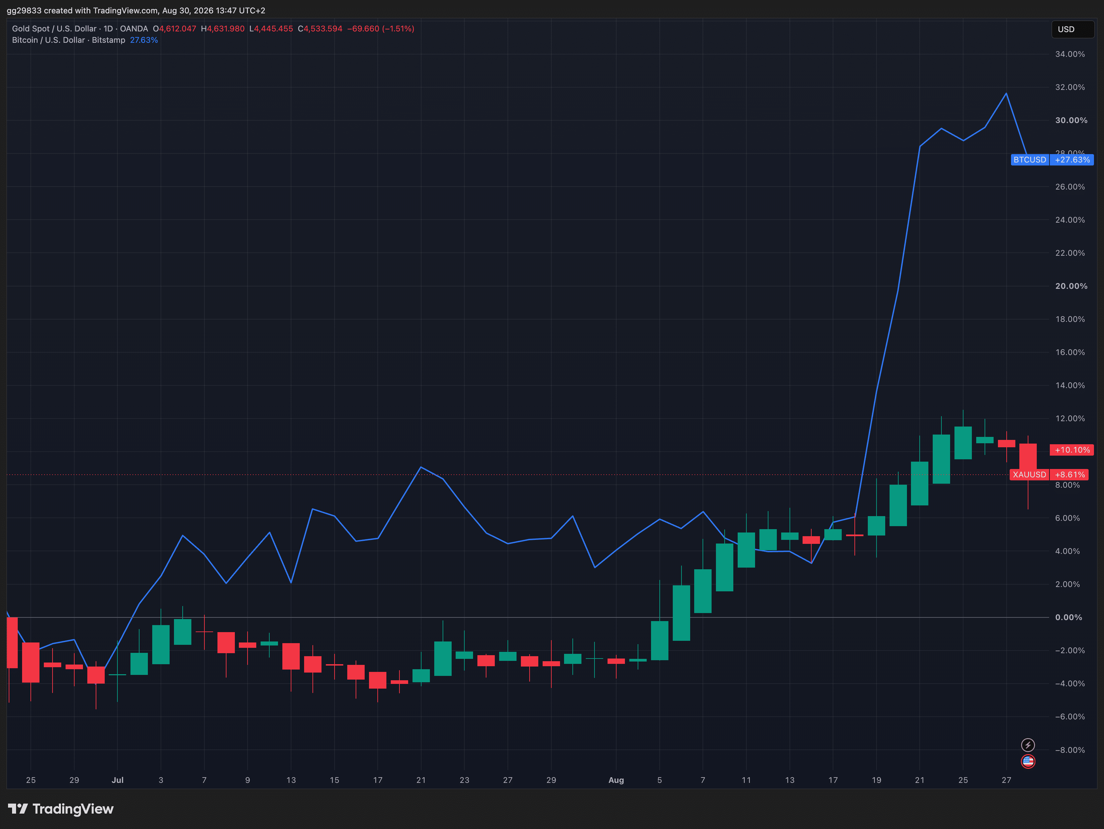Click the header text 'gg29833 created with TradingView.com'
The width and height of the screenshot is (1104, 829).
click(x=82, y=10)
